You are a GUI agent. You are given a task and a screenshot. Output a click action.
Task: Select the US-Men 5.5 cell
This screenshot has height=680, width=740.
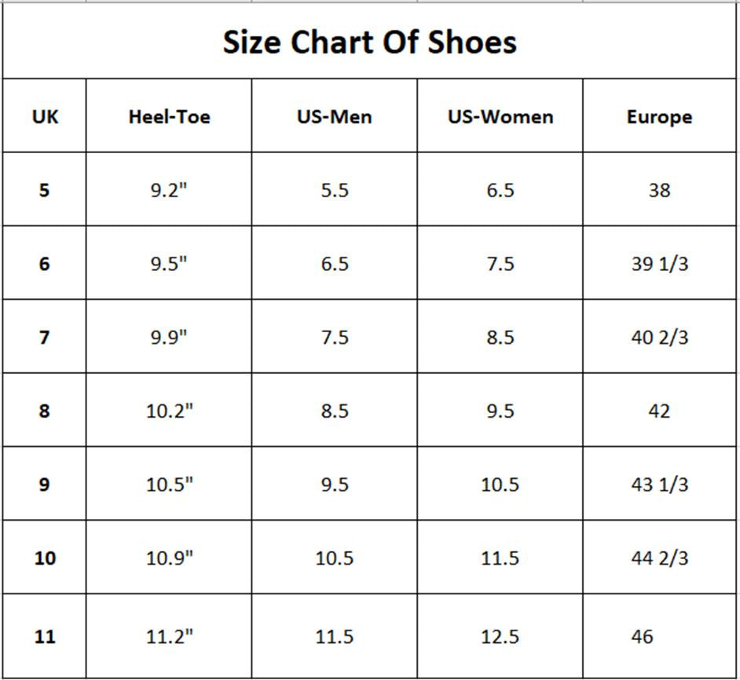click(335, 190)
